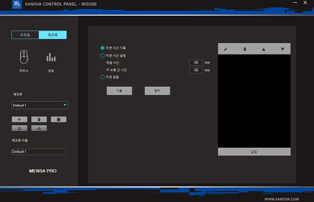
Task: Select 지연 시간 기록 radio option
Action: (x=102, y=48)
